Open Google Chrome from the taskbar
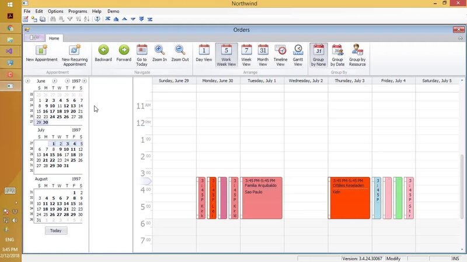 tap(10, 28)
